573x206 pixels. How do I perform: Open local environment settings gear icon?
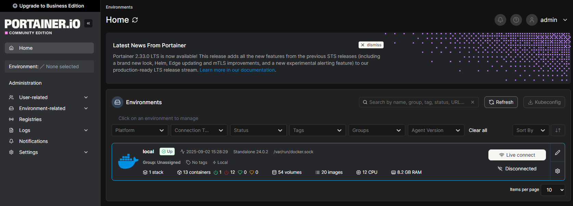point(557,171)
